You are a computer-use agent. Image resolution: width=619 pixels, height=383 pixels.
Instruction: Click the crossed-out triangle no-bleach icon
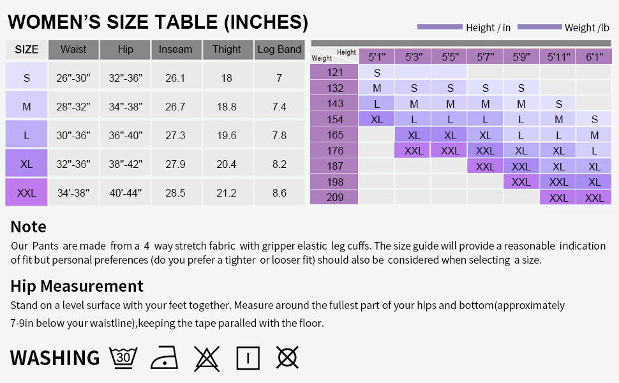click(207, 358)
